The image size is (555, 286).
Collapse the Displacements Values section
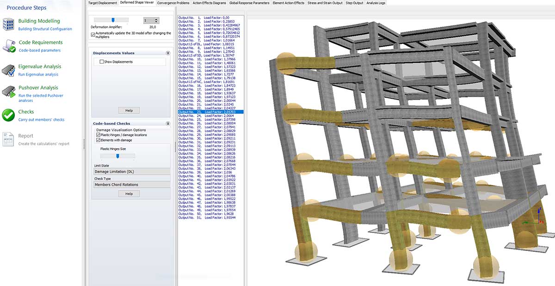pos(167,53)
